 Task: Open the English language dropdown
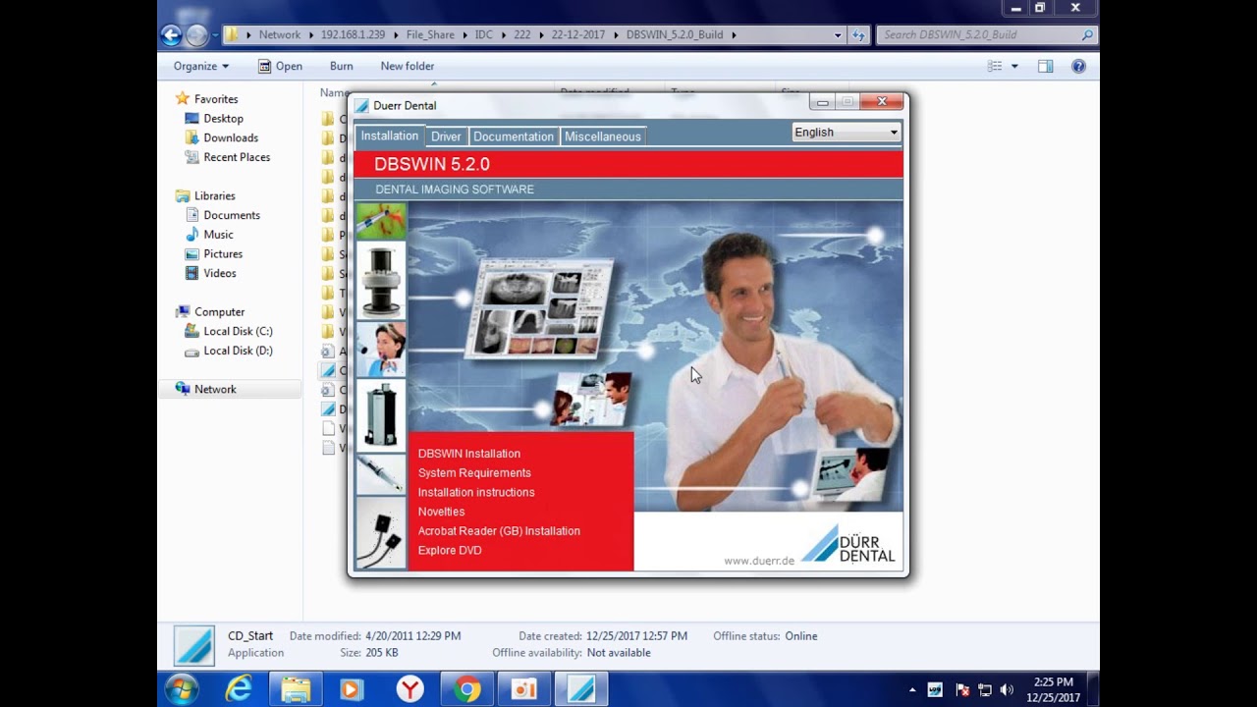point(846,132)
